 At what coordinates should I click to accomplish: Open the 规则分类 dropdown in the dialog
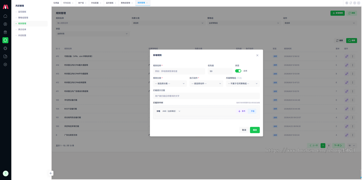[x=170, y=84]
